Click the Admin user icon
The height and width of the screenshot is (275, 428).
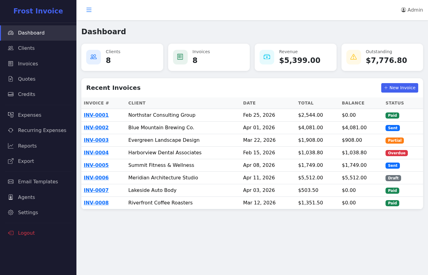coord(403,10)
